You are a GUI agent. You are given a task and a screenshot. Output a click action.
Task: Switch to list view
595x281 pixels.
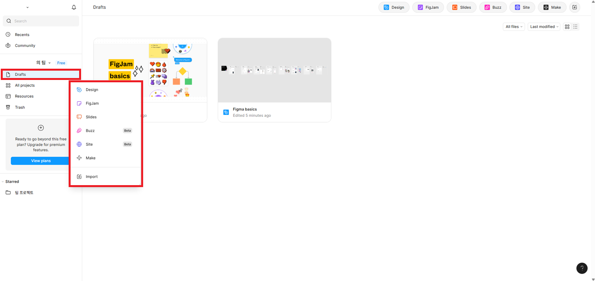(x=576, y=27)
